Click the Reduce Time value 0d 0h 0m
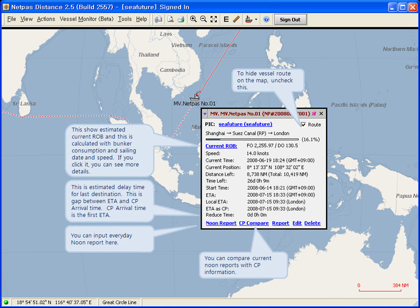 257,215
